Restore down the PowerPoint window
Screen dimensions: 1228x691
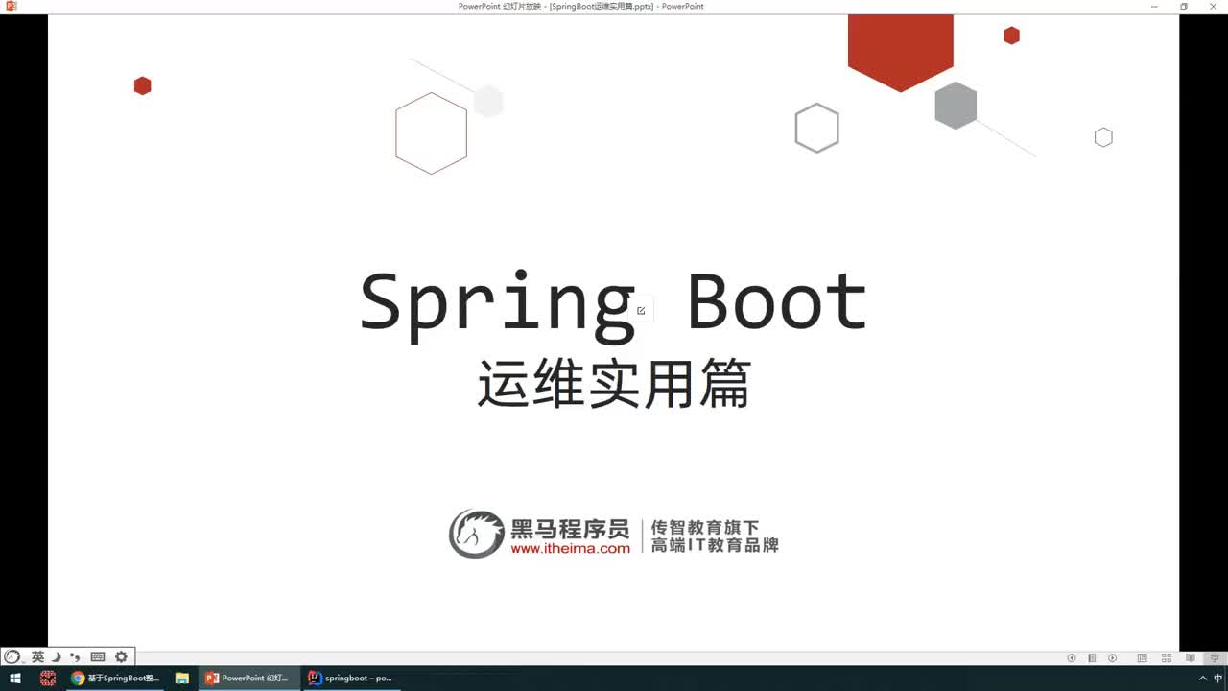[1183, 6]
